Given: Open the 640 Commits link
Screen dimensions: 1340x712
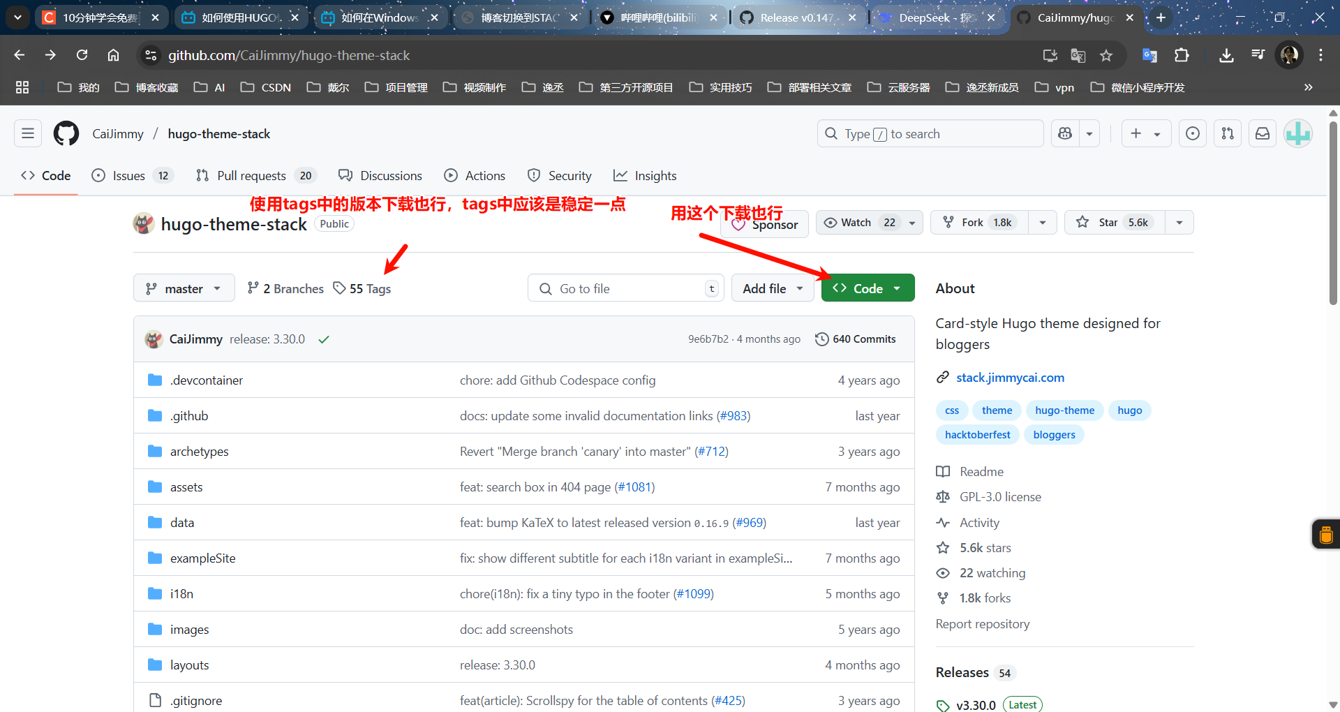Looking at the screenshot, I should coord(856,339).
